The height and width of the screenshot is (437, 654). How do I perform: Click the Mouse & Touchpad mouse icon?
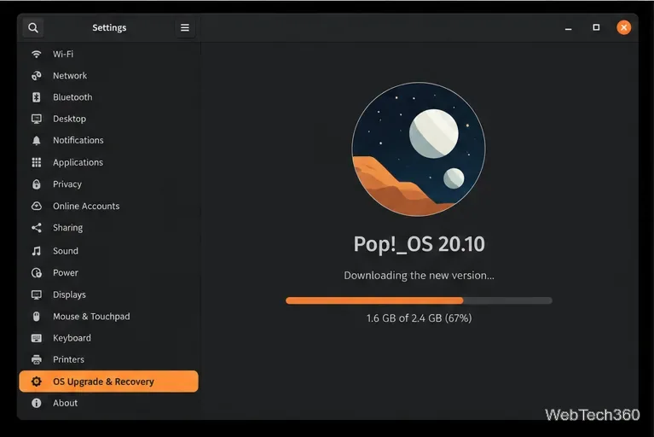click(37, 317)
